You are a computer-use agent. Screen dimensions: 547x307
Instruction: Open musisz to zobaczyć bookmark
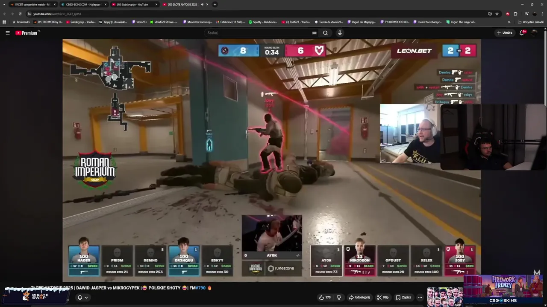pyautogui.click(x=427, y=22)
